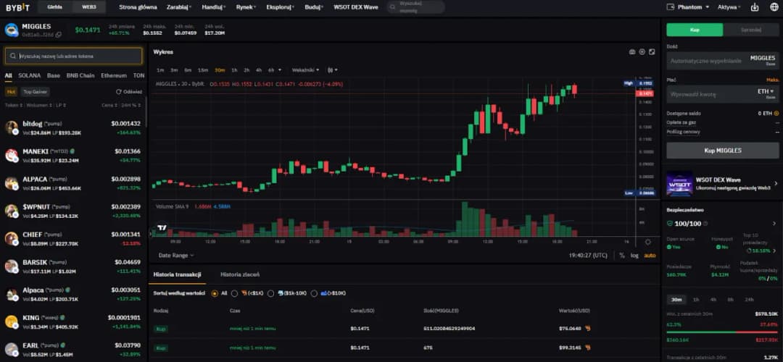Open chart settings gear icon
The height and width of the screenshot is (362, 783).
(x=642, y=52)
